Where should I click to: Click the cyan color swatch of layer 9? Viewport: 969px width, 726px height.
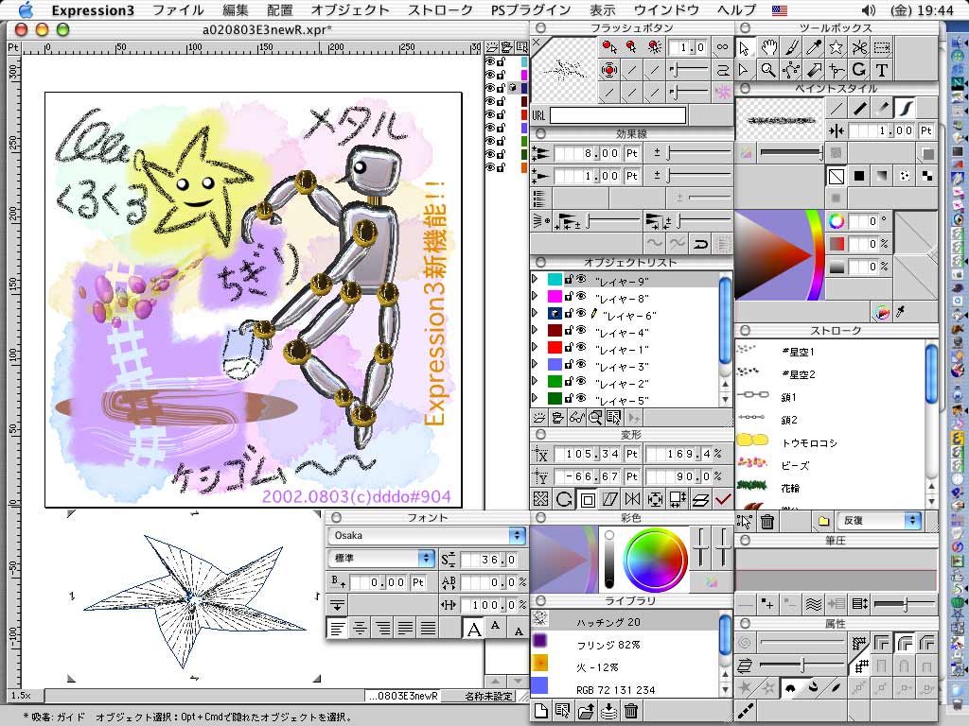[555, 280]
